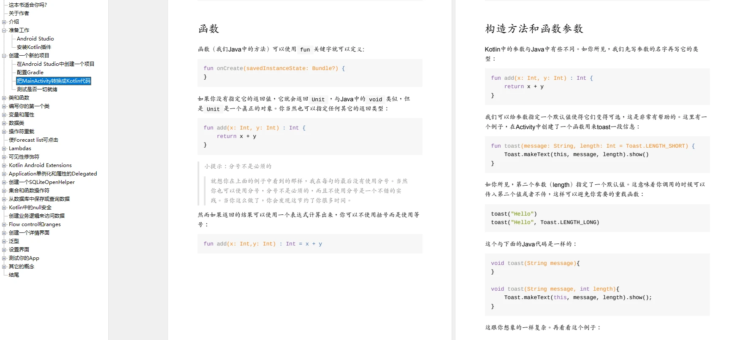
Task: Click the 函数 page heading
Action: [x=209, y=29]
